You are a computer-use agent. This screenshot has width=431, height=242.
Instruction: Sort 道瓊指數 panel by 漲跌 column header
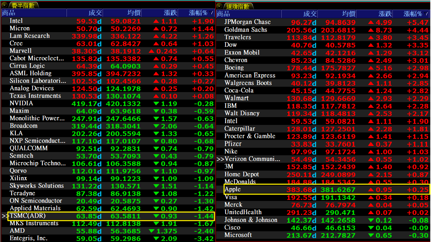pyautogui.click(x=375, y=14)
